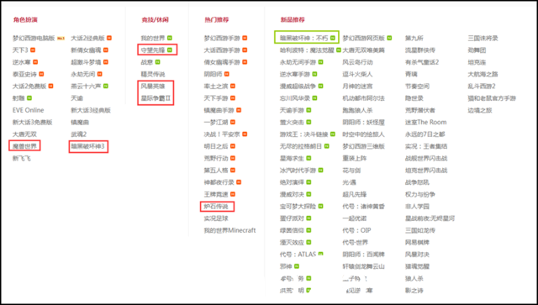Select the 竞技/休闲 category heading
The width and height of the screenshot is (538, 305).
click(155, 19)
